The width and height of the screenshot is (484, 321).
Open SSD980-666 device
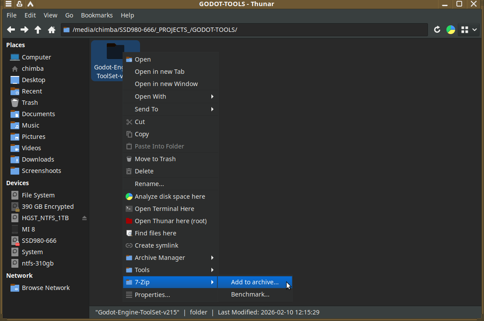pos(46,241)
